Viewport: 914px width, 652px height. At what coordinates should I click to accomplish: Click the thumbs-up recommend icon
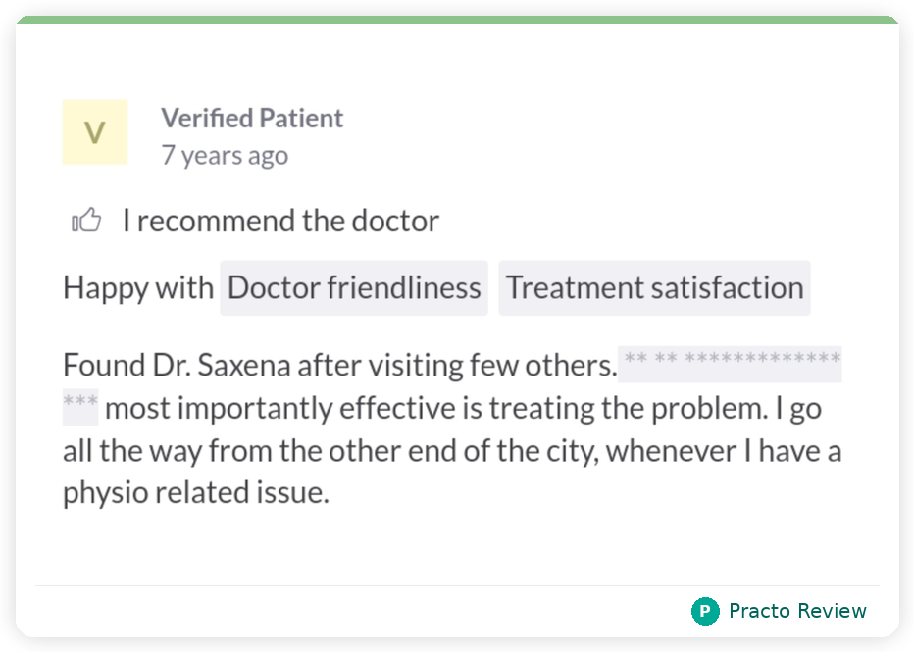[86, 221]
